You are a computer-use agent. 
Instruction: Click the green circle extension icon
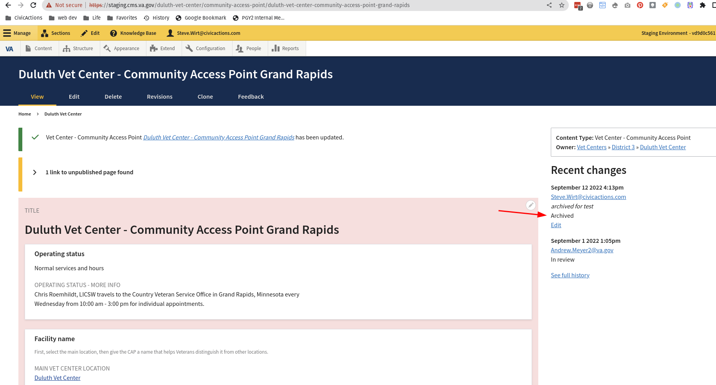[678, 5]
